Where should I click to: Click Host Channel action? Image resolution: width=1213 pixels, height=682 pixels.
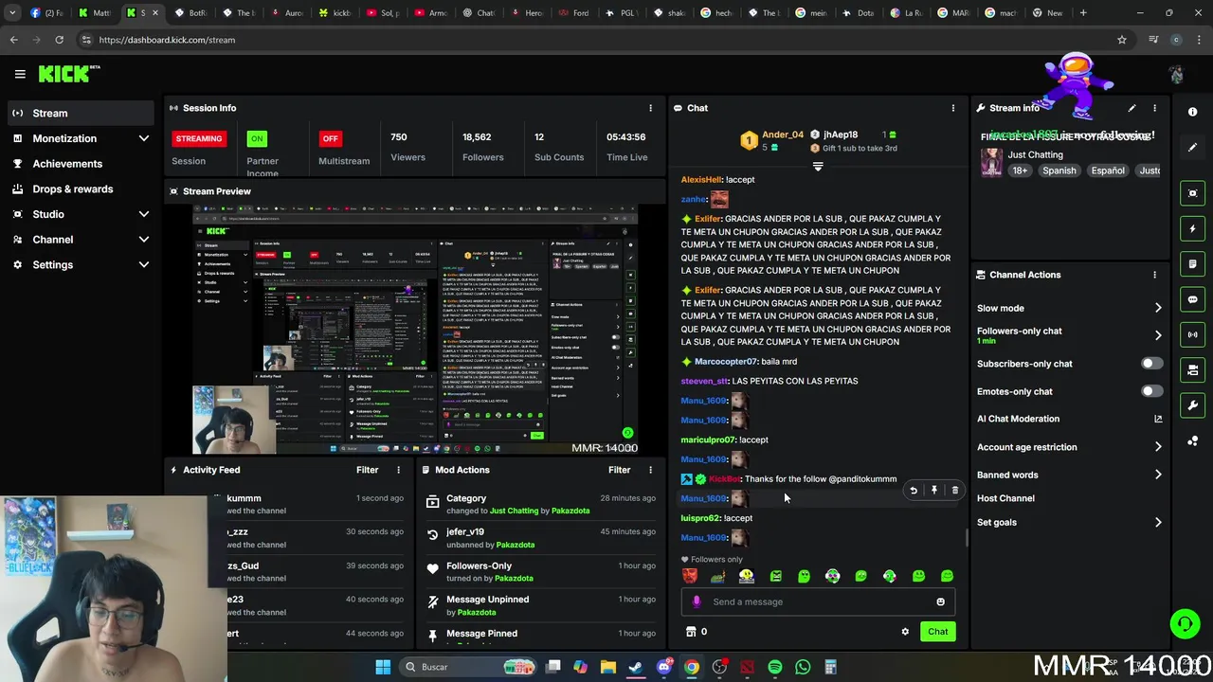click(1005, 498)
